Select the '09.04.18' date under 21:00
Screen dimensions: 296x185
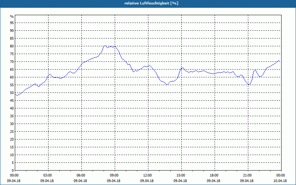(247, 181)
